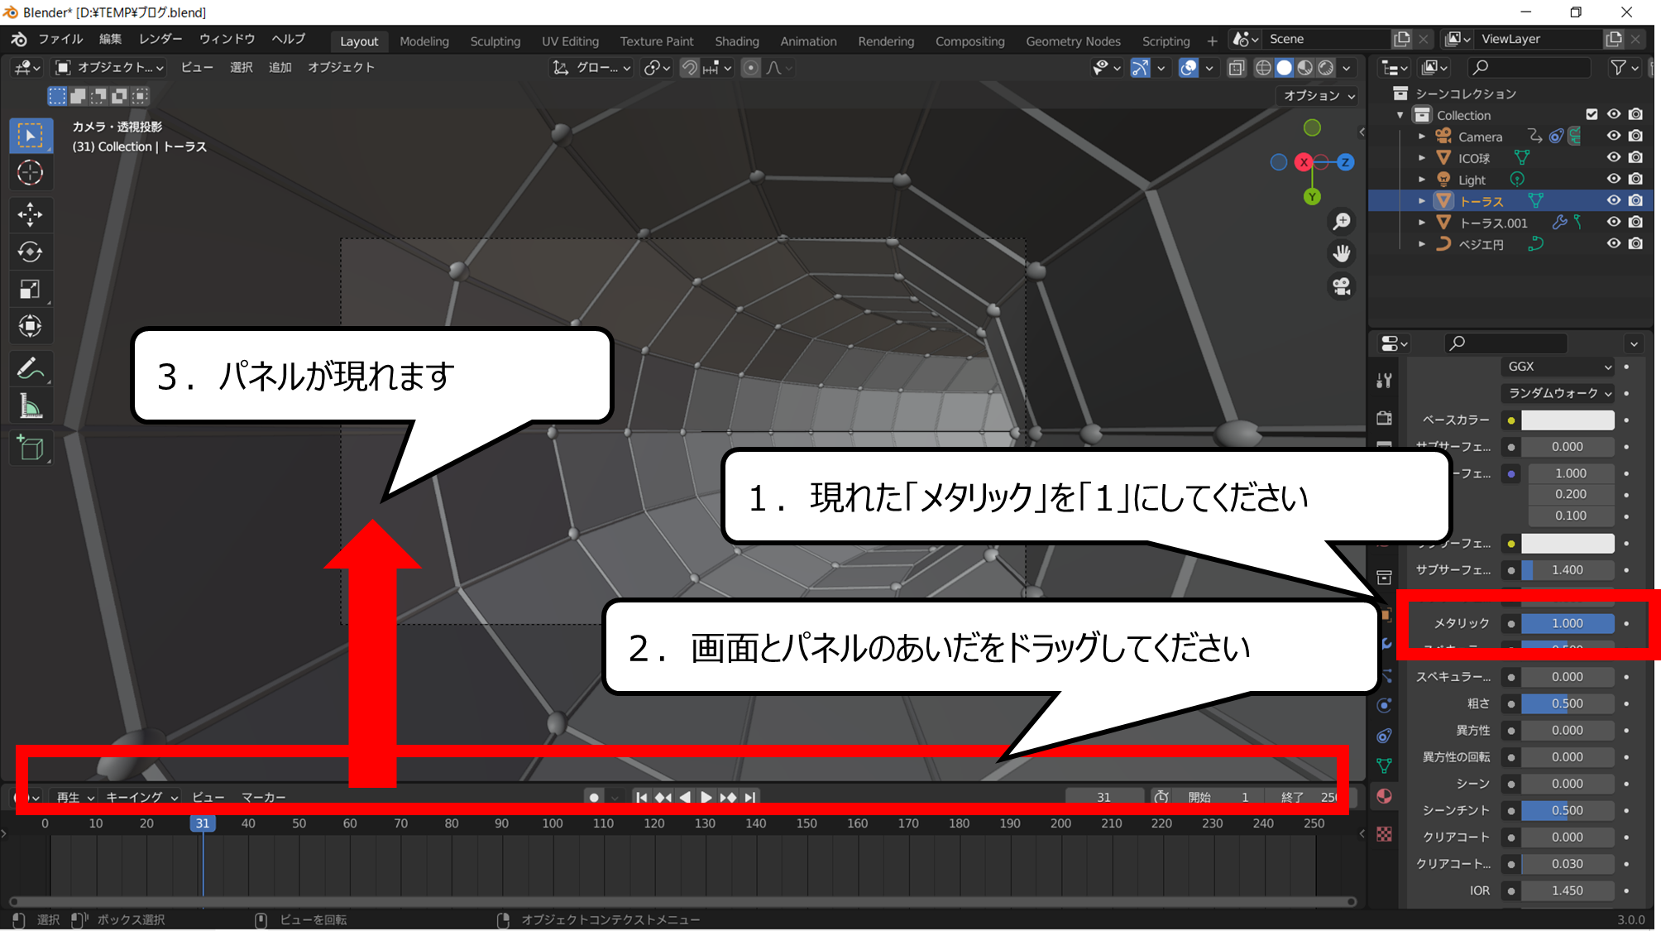Select the Measure tool
Screen dimensions: 1661x931
tap(31, 406)
